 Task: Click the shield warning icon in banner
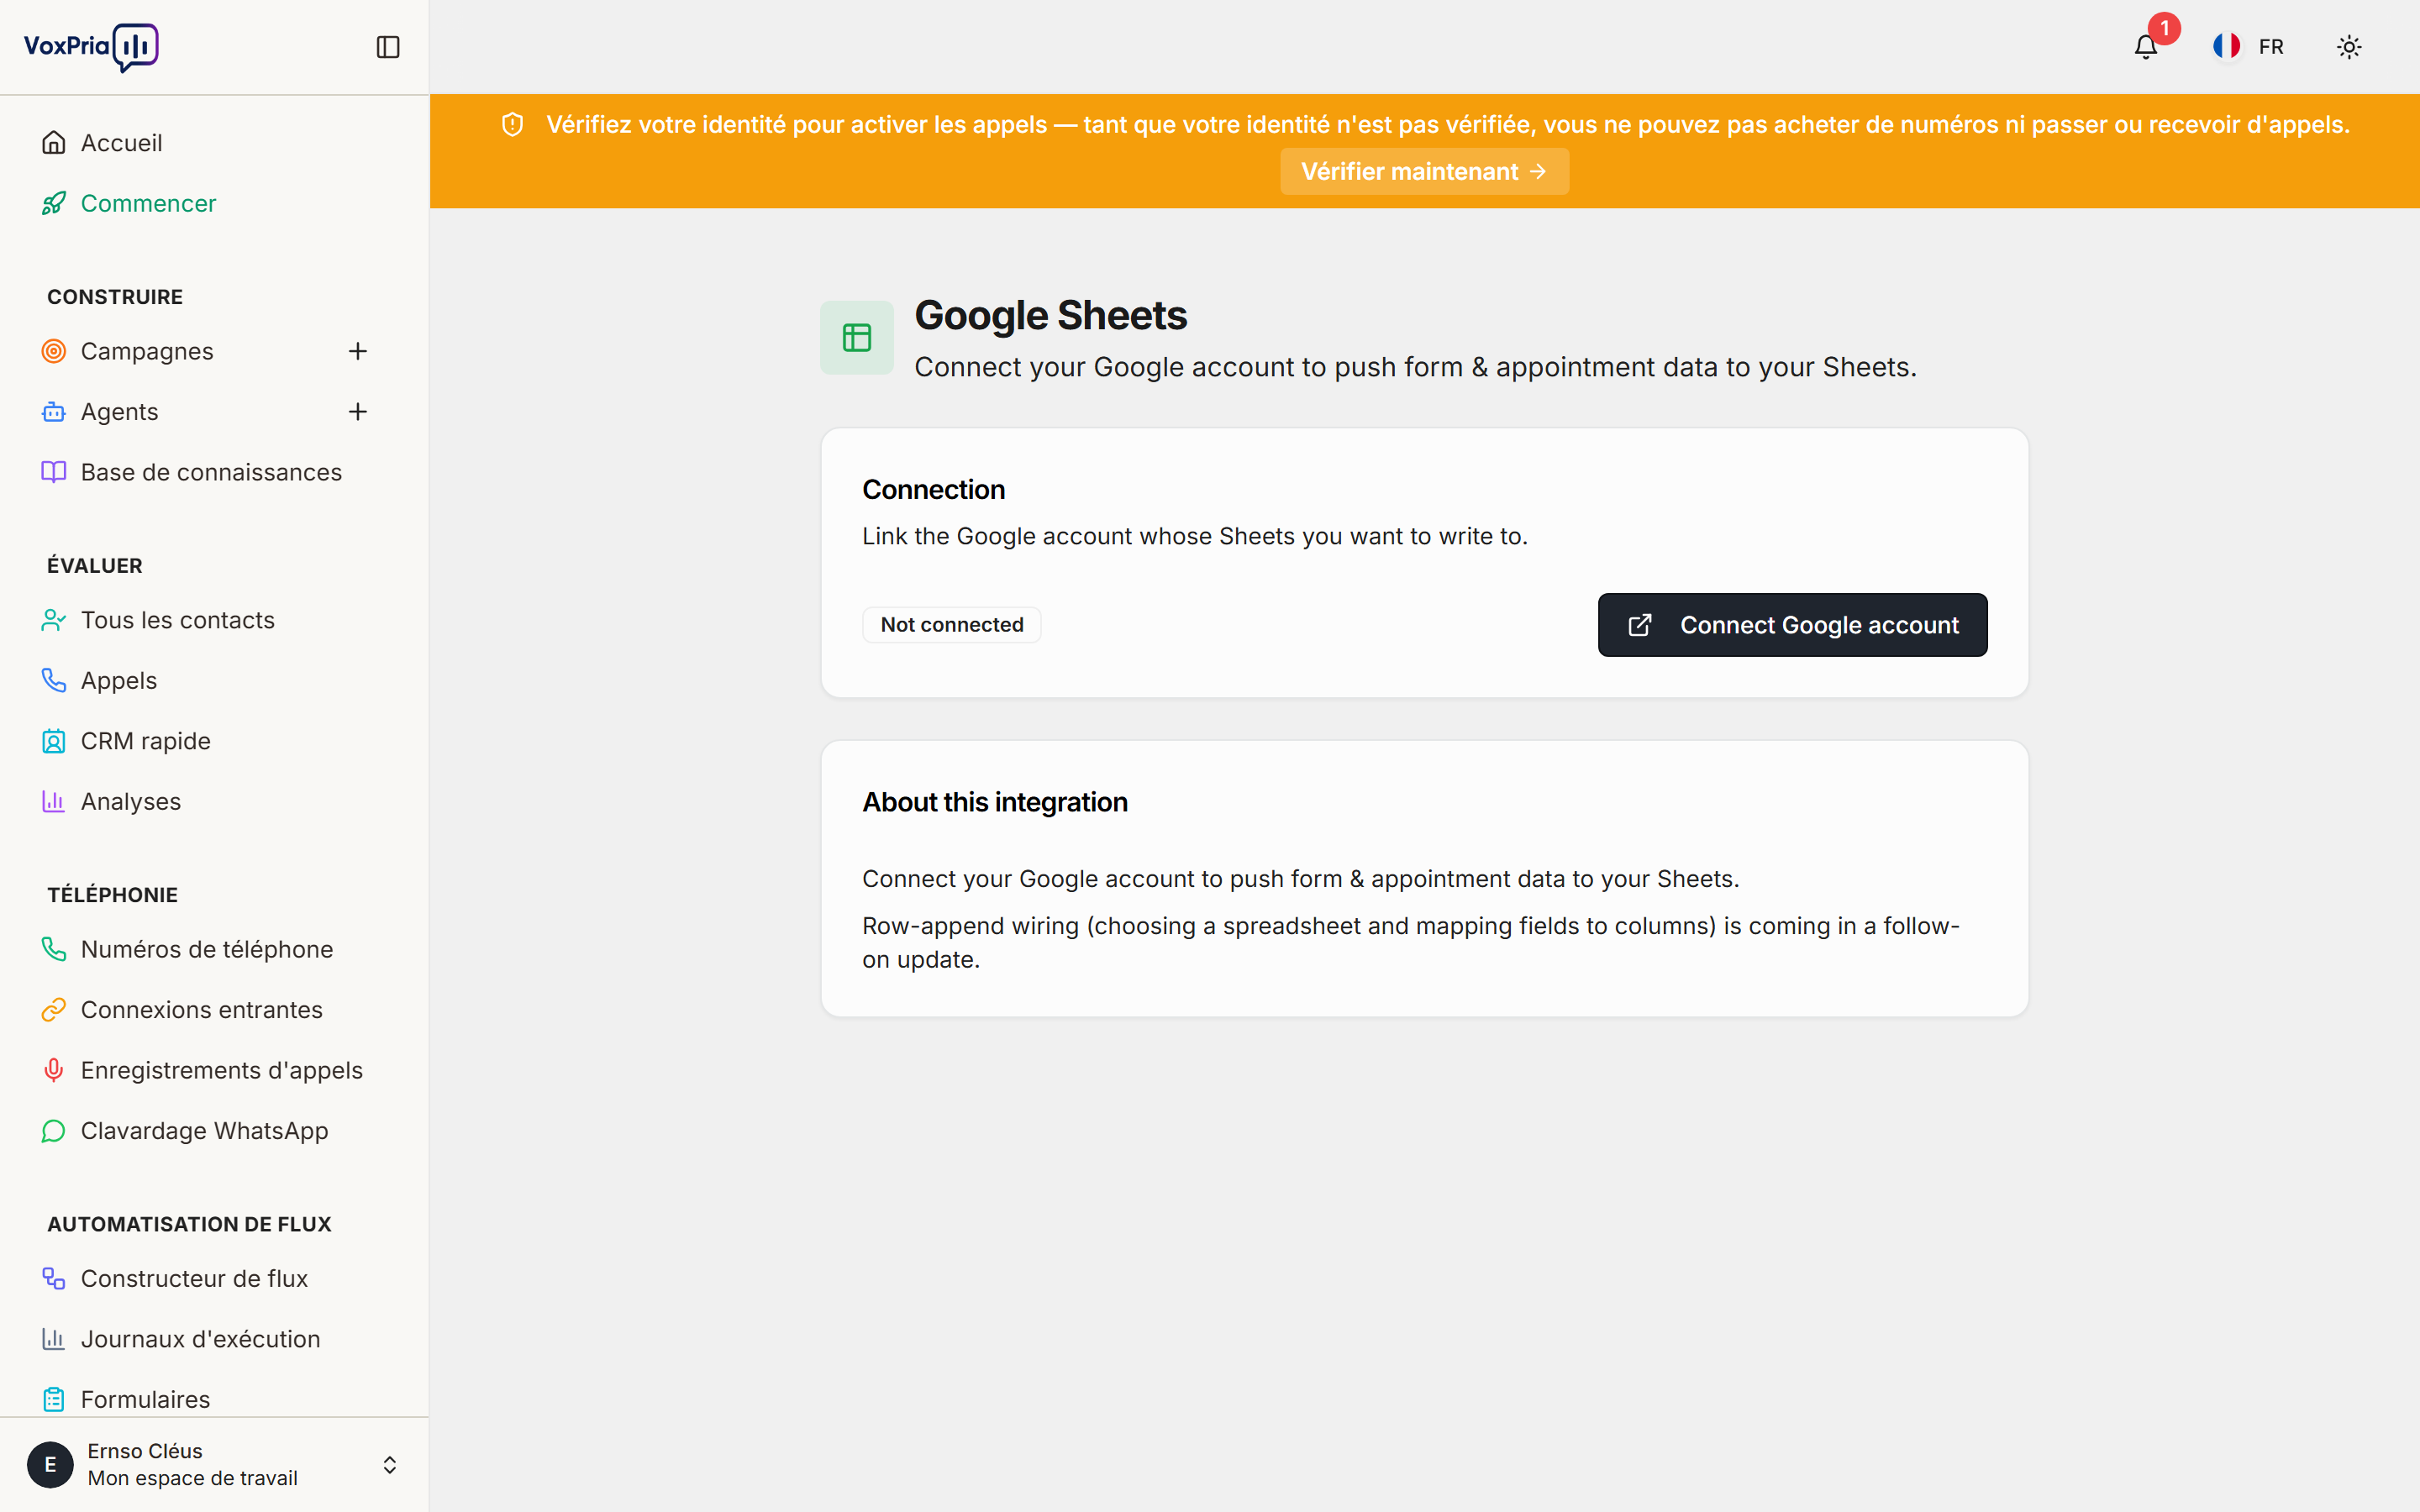(x=512, y=125)
